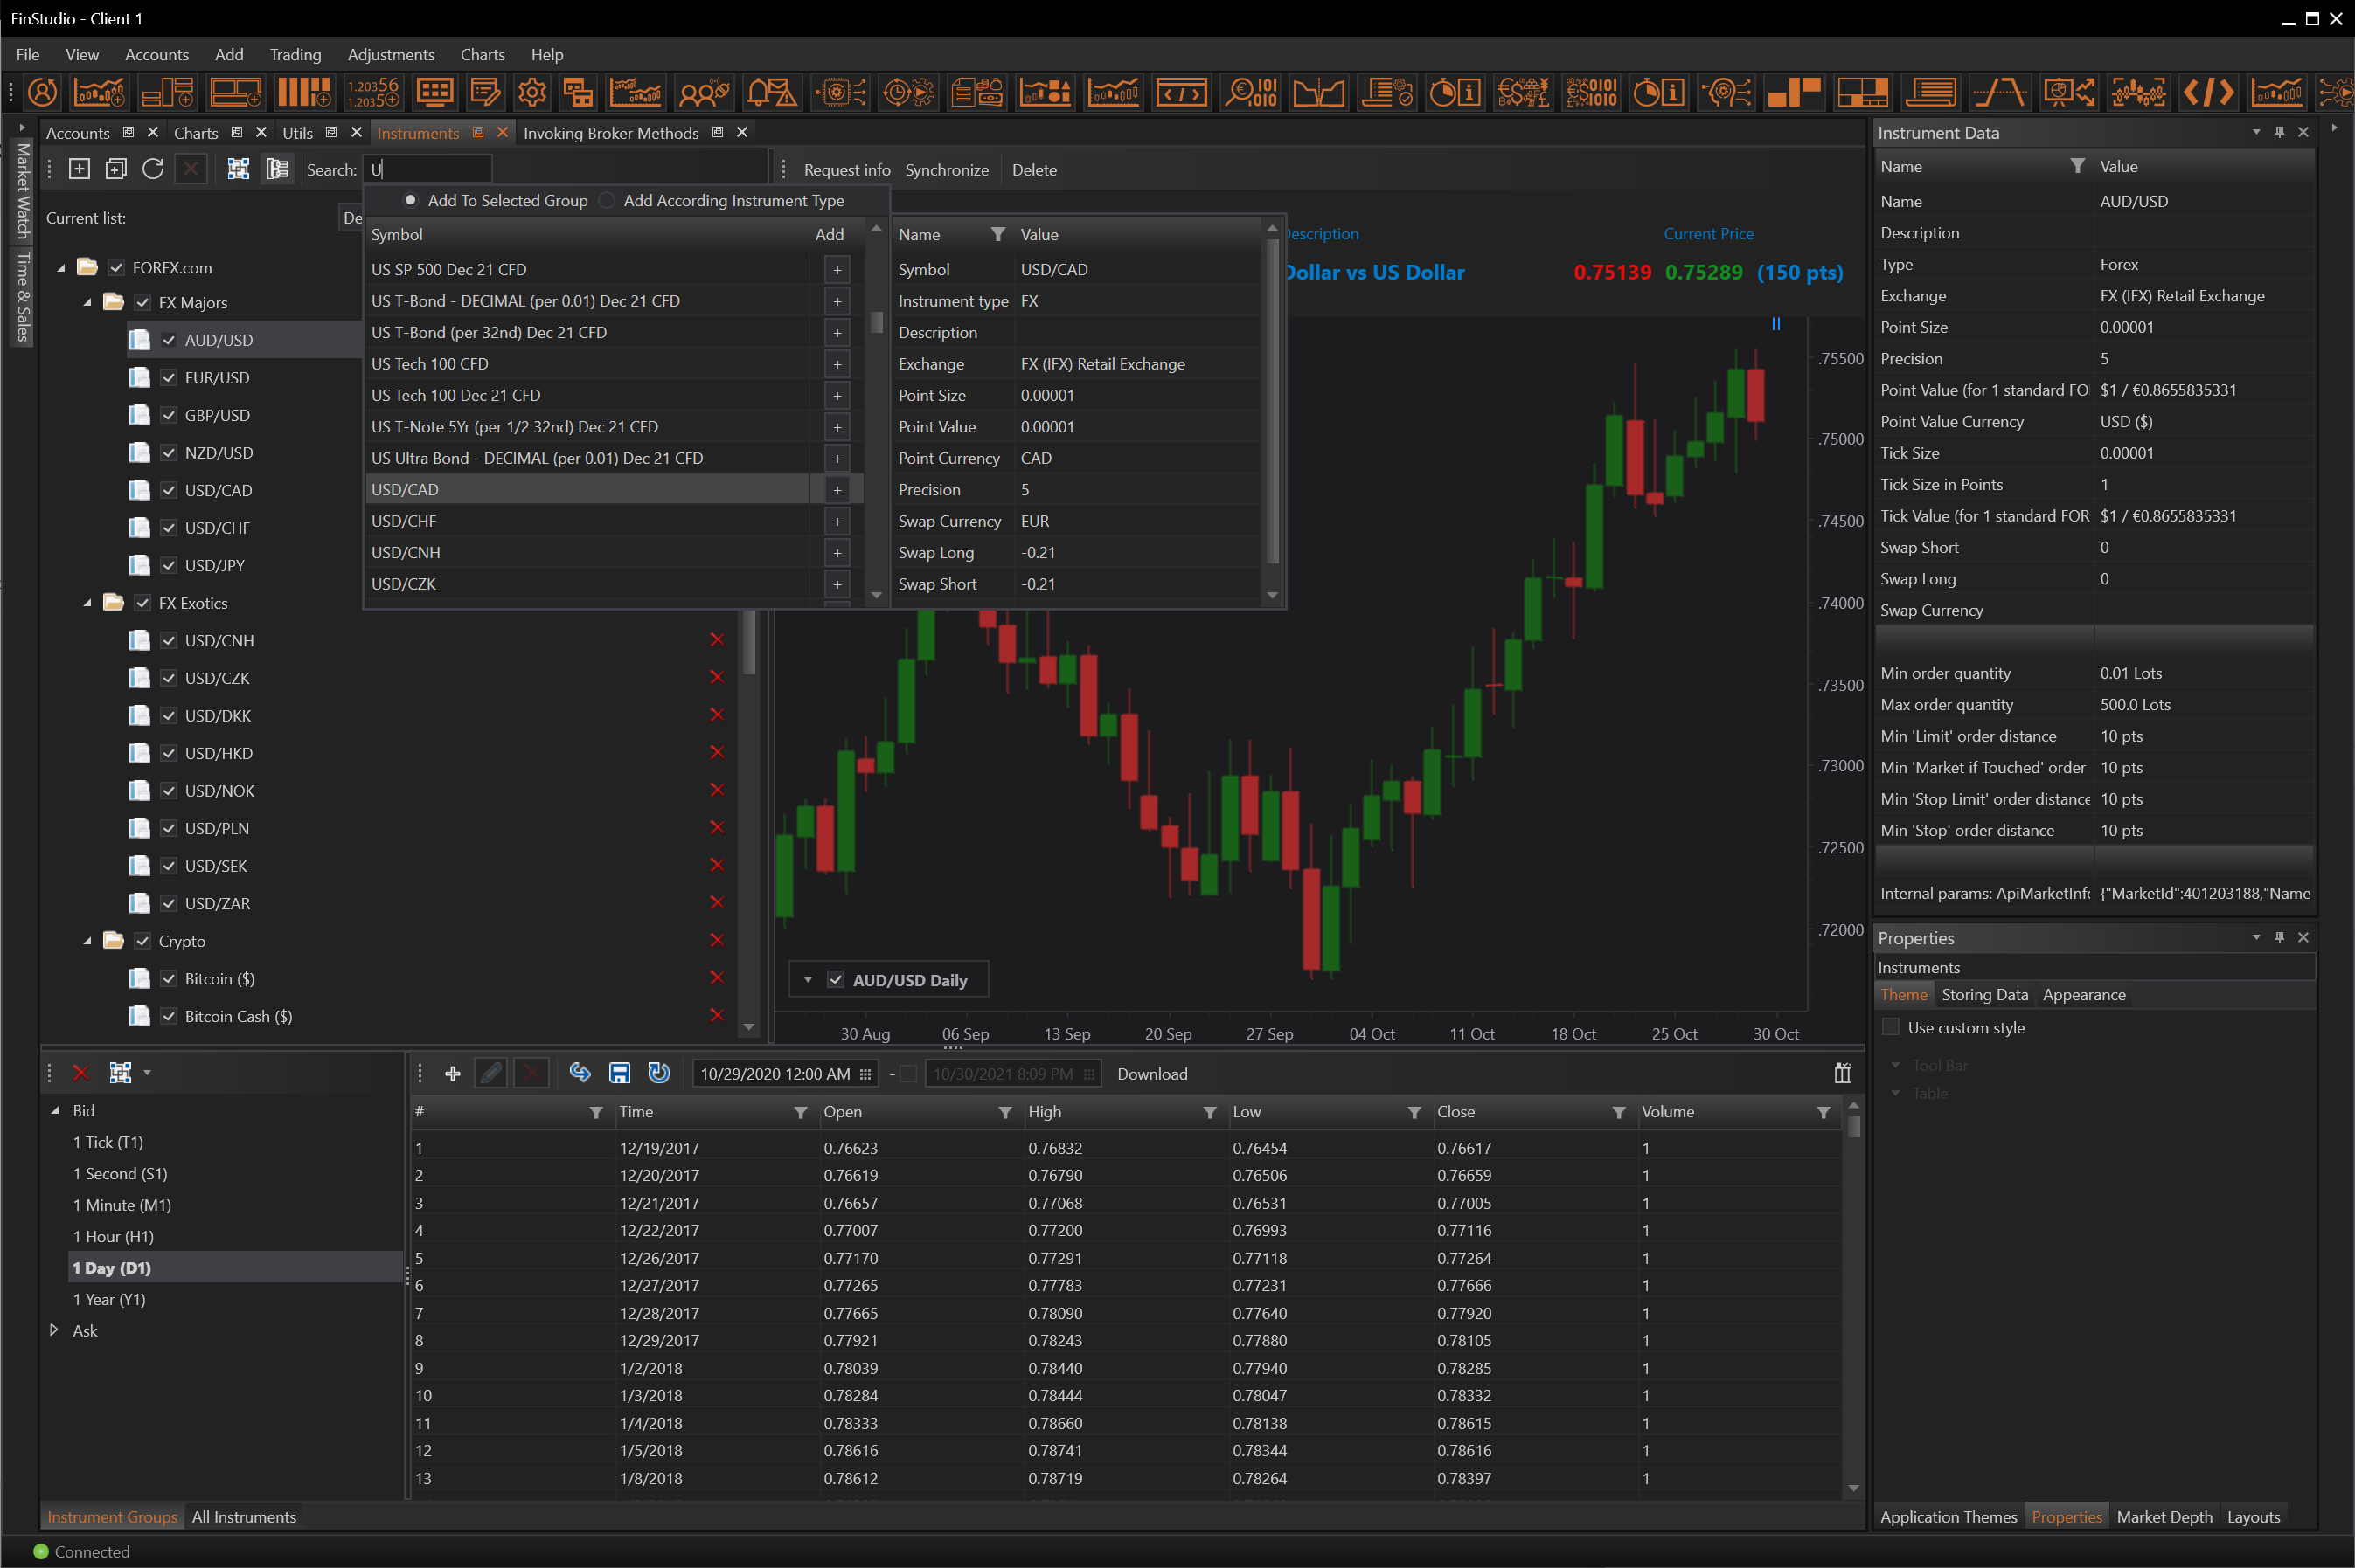Image resolution: width=2355 pixels, height=1568 pixels.
Task: Click the Search input field
Action: 428,170
